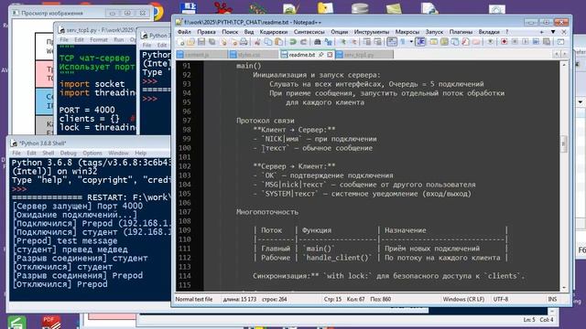Click the Save icon in Notepad++ toolbar
This screenshot has width=586, height=329.
(x=201, y=42)
